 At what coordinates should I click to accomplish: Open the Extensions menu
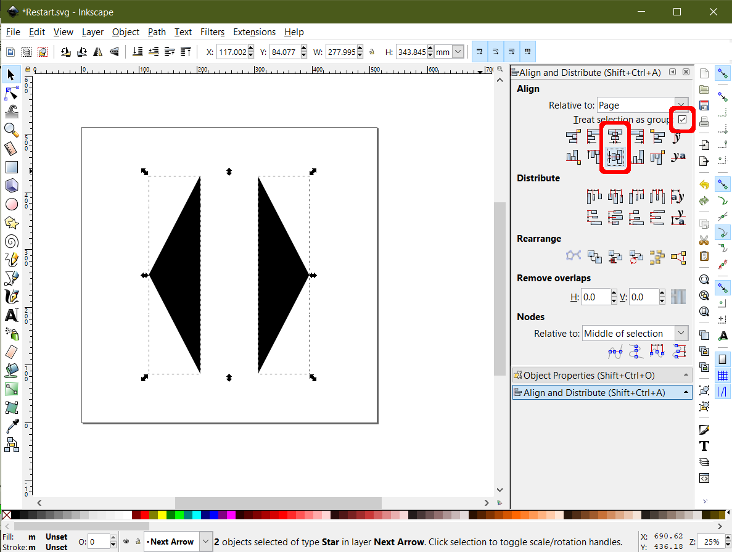254,32
